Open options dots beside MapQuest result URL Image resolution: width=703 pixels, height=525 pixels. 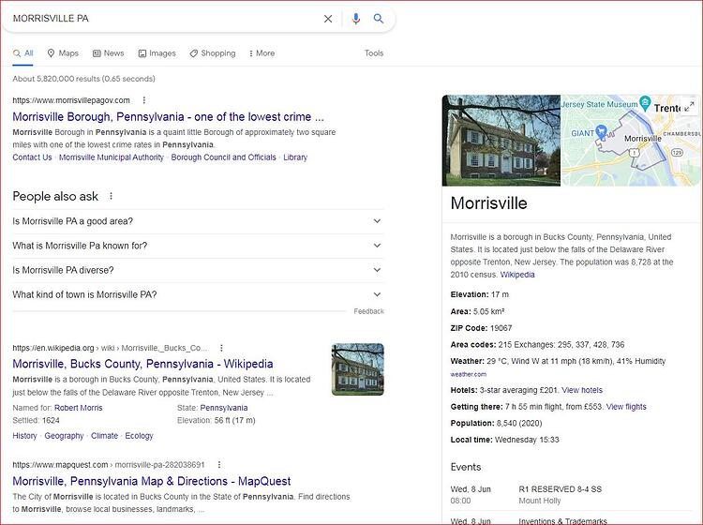[x=219, y=464]
